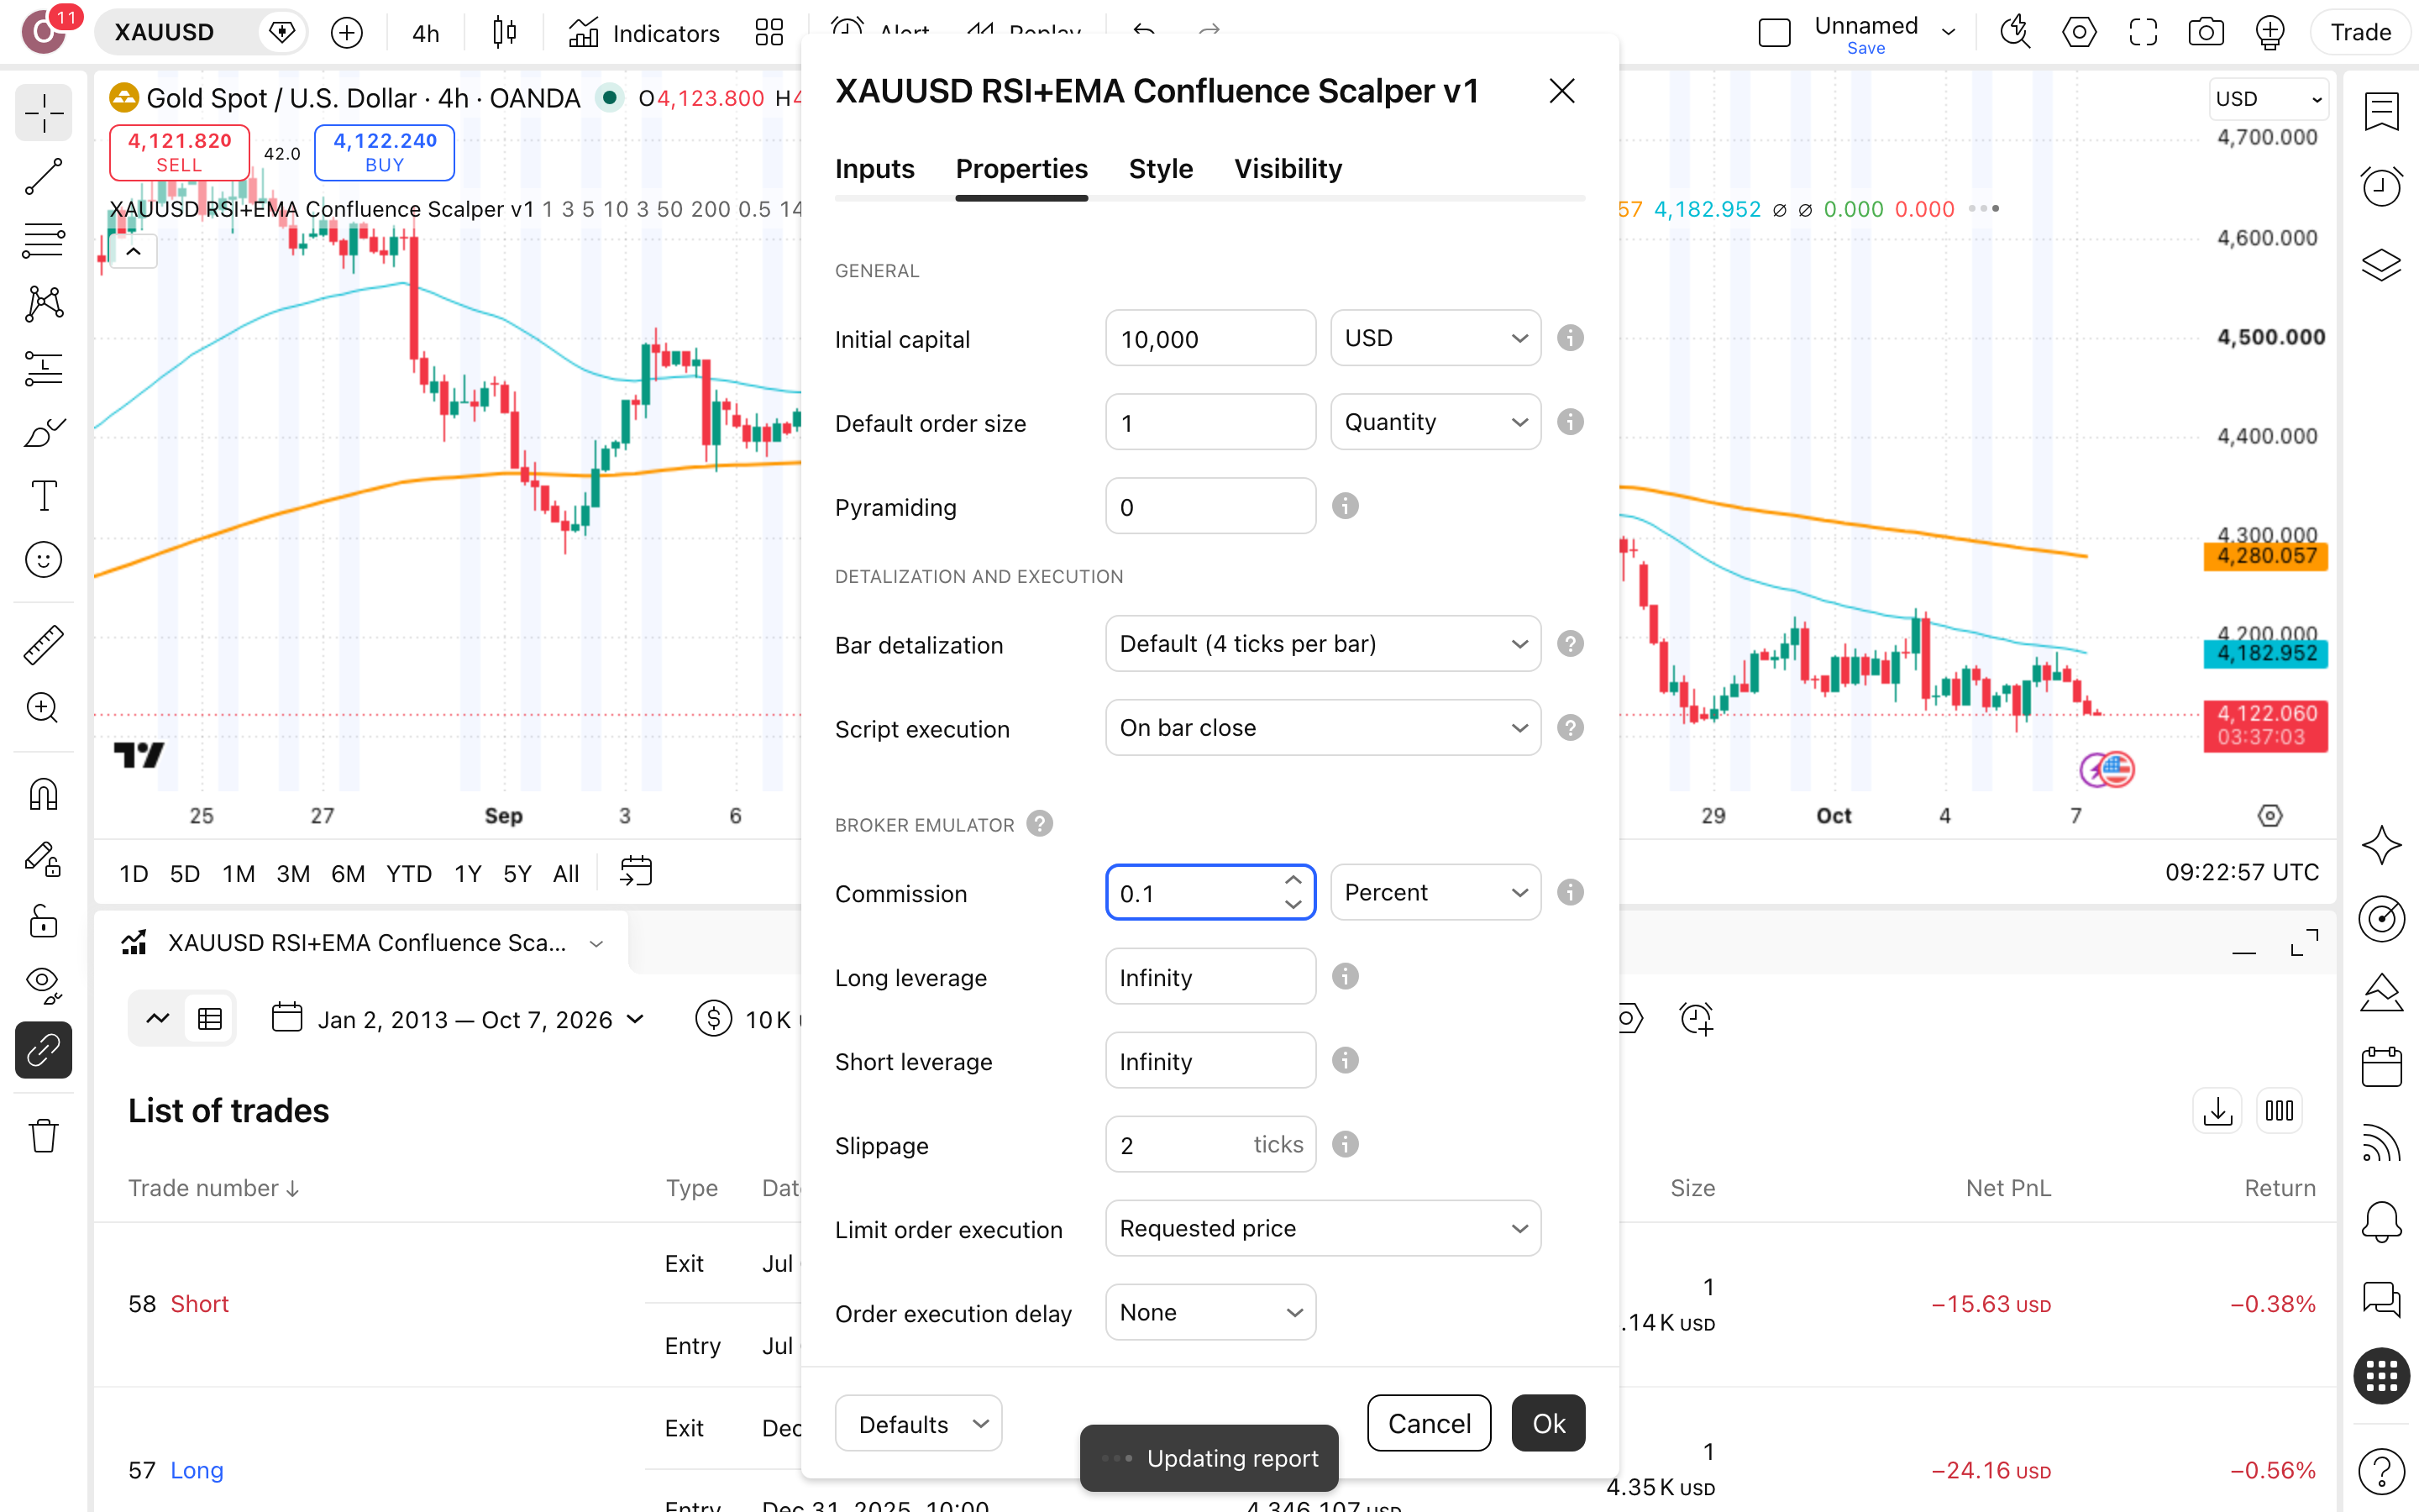Viewport: 2419px width, 1512px height.
Task: Open the economic calendar sidebar icon
Action: tap(2382, 1067)
